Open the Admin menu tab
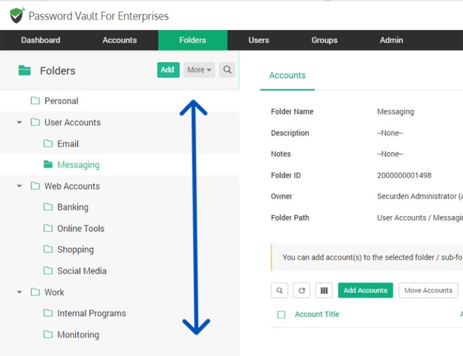The height and width of the screenshot is (356, 463). (x=391, y=40)
